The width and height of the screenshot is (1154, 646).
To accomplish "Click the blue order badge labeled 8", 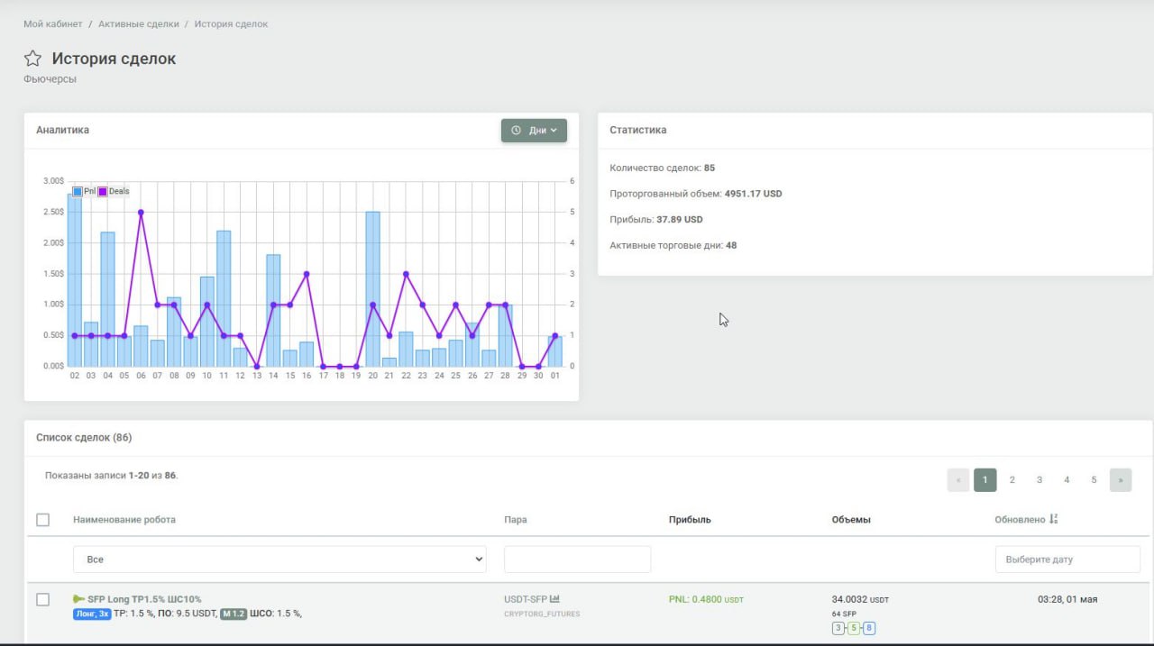I will pos(869,628).
